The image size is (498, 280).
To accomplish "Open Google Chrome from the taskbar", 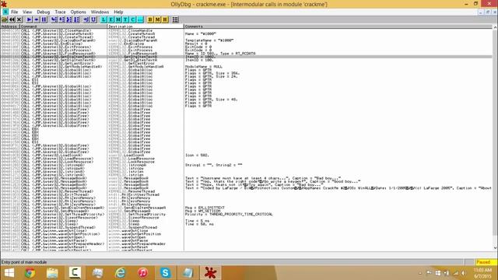I will click(x=30, y=273).
